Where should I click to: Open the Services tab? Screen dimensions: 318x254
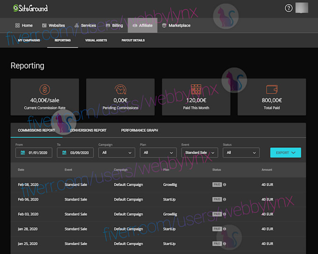(x=86, y=25)
